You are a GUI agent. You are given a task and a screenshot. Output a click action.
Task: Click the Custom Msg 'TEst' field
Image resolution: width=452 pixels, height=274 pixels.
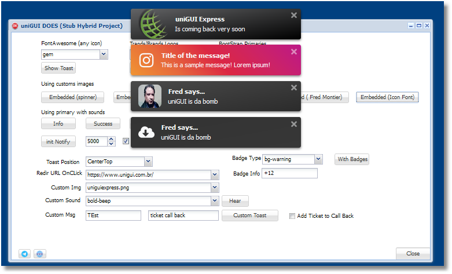(113, 215)
